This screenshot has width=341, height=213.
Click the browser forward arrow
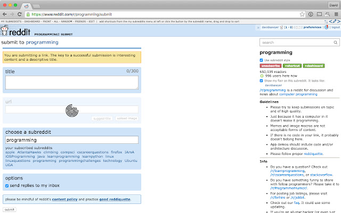[12, 14]
